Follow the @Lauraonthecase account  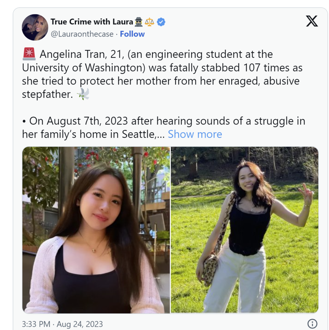tap(132, 34)
